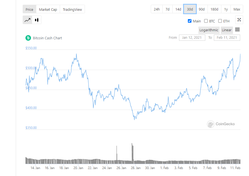249x176 pixels.
Task: Open the TradingView tab
Action: click(x=72, y=9)
